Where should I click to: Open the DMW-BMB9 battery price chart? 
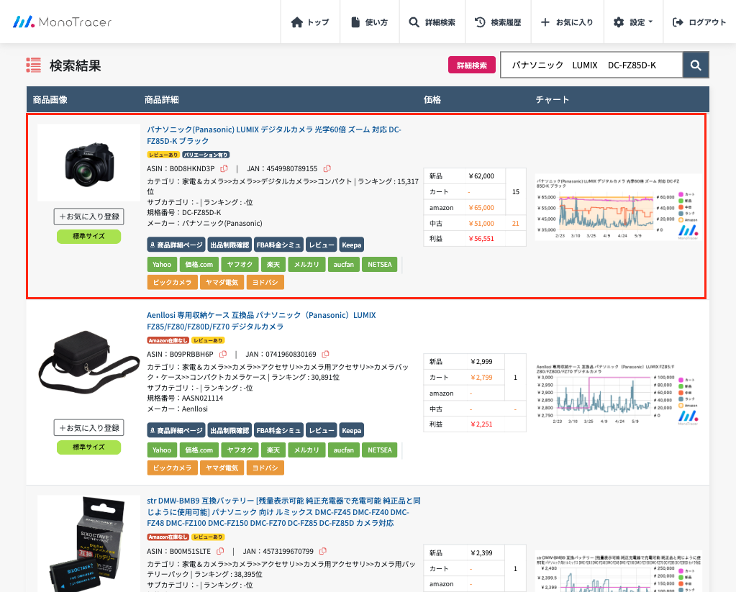[618, 571]
